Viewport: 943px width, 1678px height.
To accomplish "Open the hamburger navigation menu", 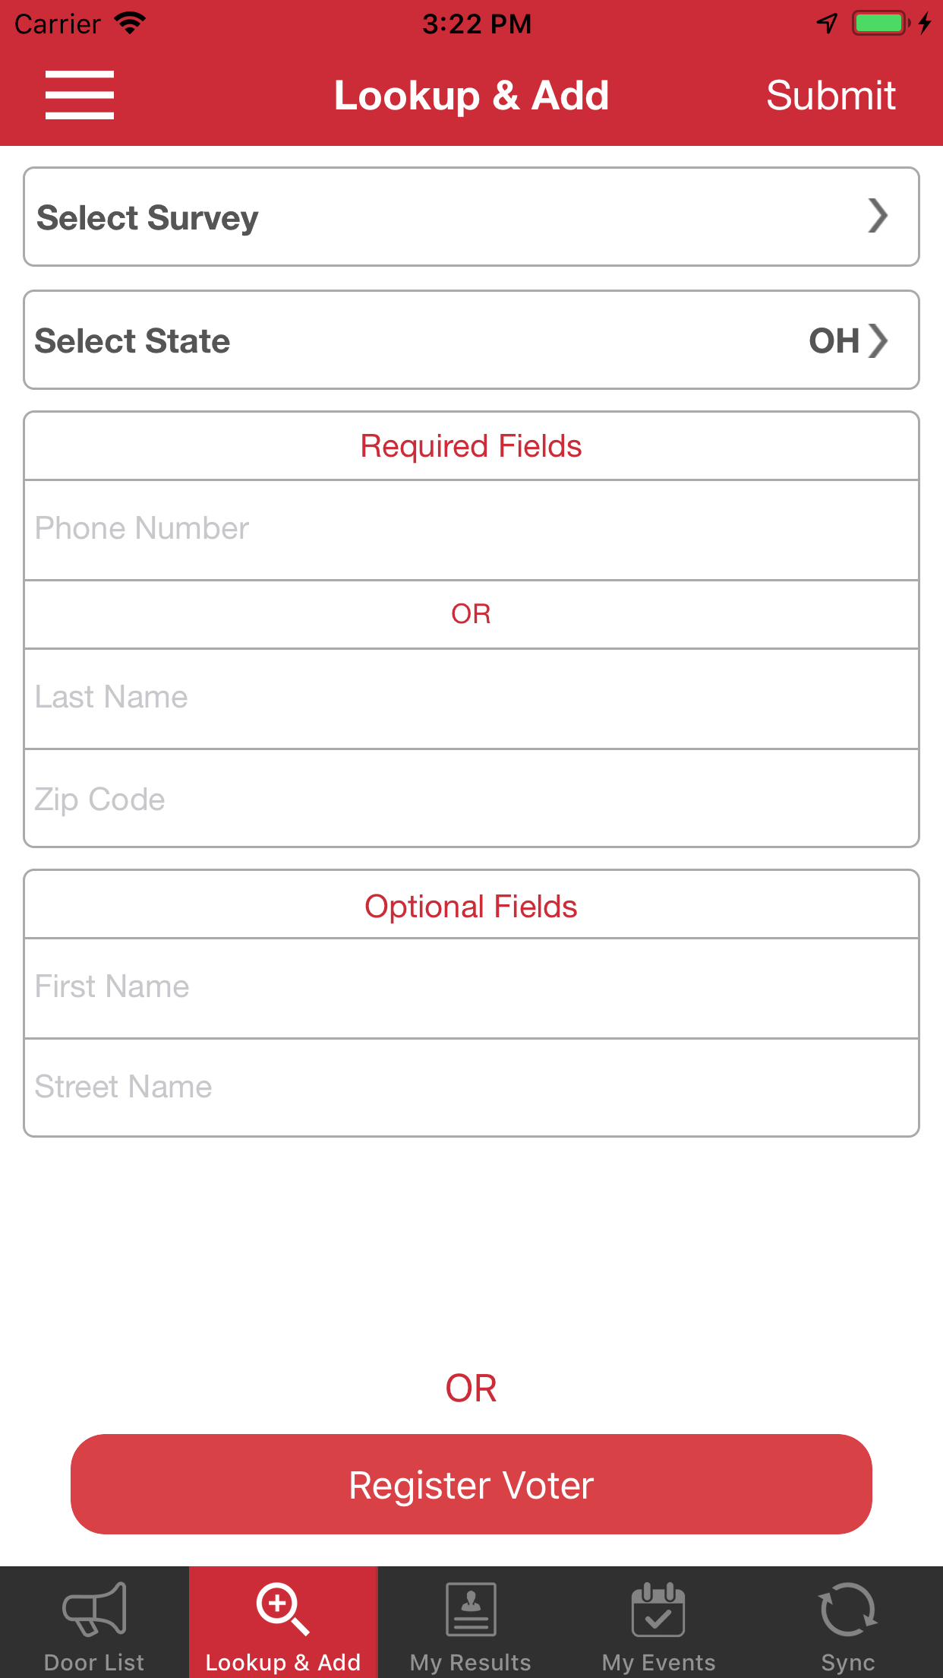I will (x=79, y=94).
